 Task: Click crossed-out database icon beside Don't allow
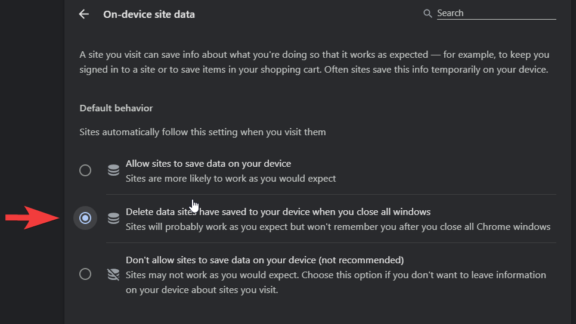(x=113, y=275)
